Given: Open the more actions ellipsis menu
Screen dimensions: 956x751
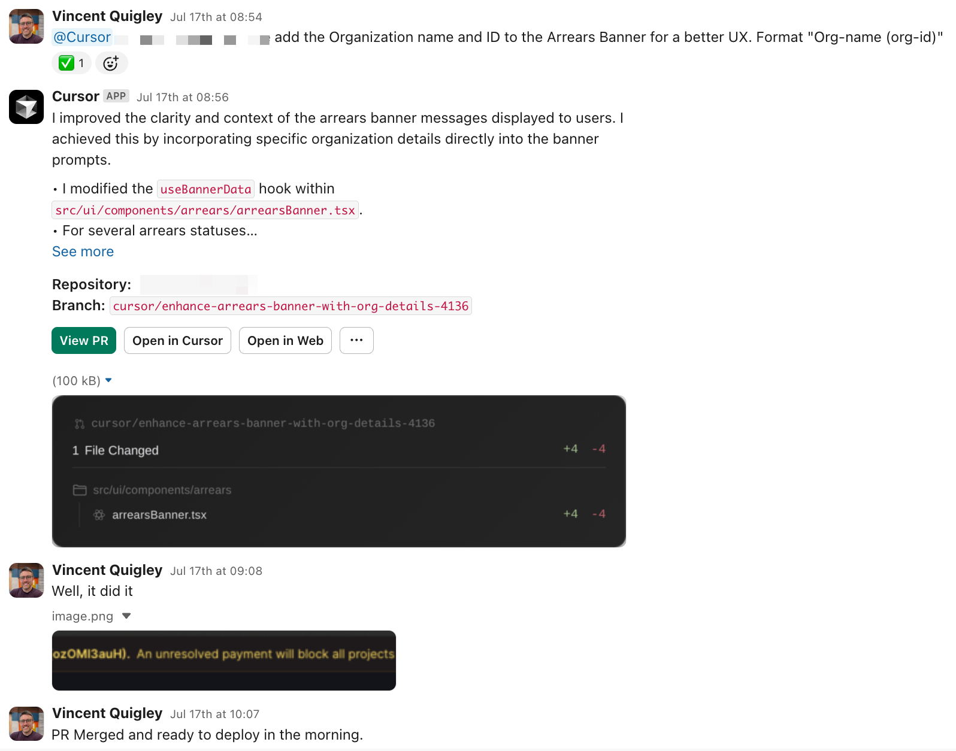Looking at the screenshot, I should tap(356, 340).
